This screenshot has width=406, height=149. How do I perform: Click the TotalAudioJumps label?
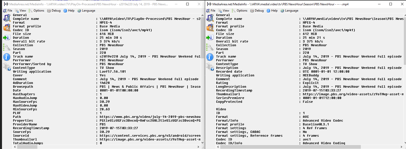pyautogui.click(x=28, y=143)
